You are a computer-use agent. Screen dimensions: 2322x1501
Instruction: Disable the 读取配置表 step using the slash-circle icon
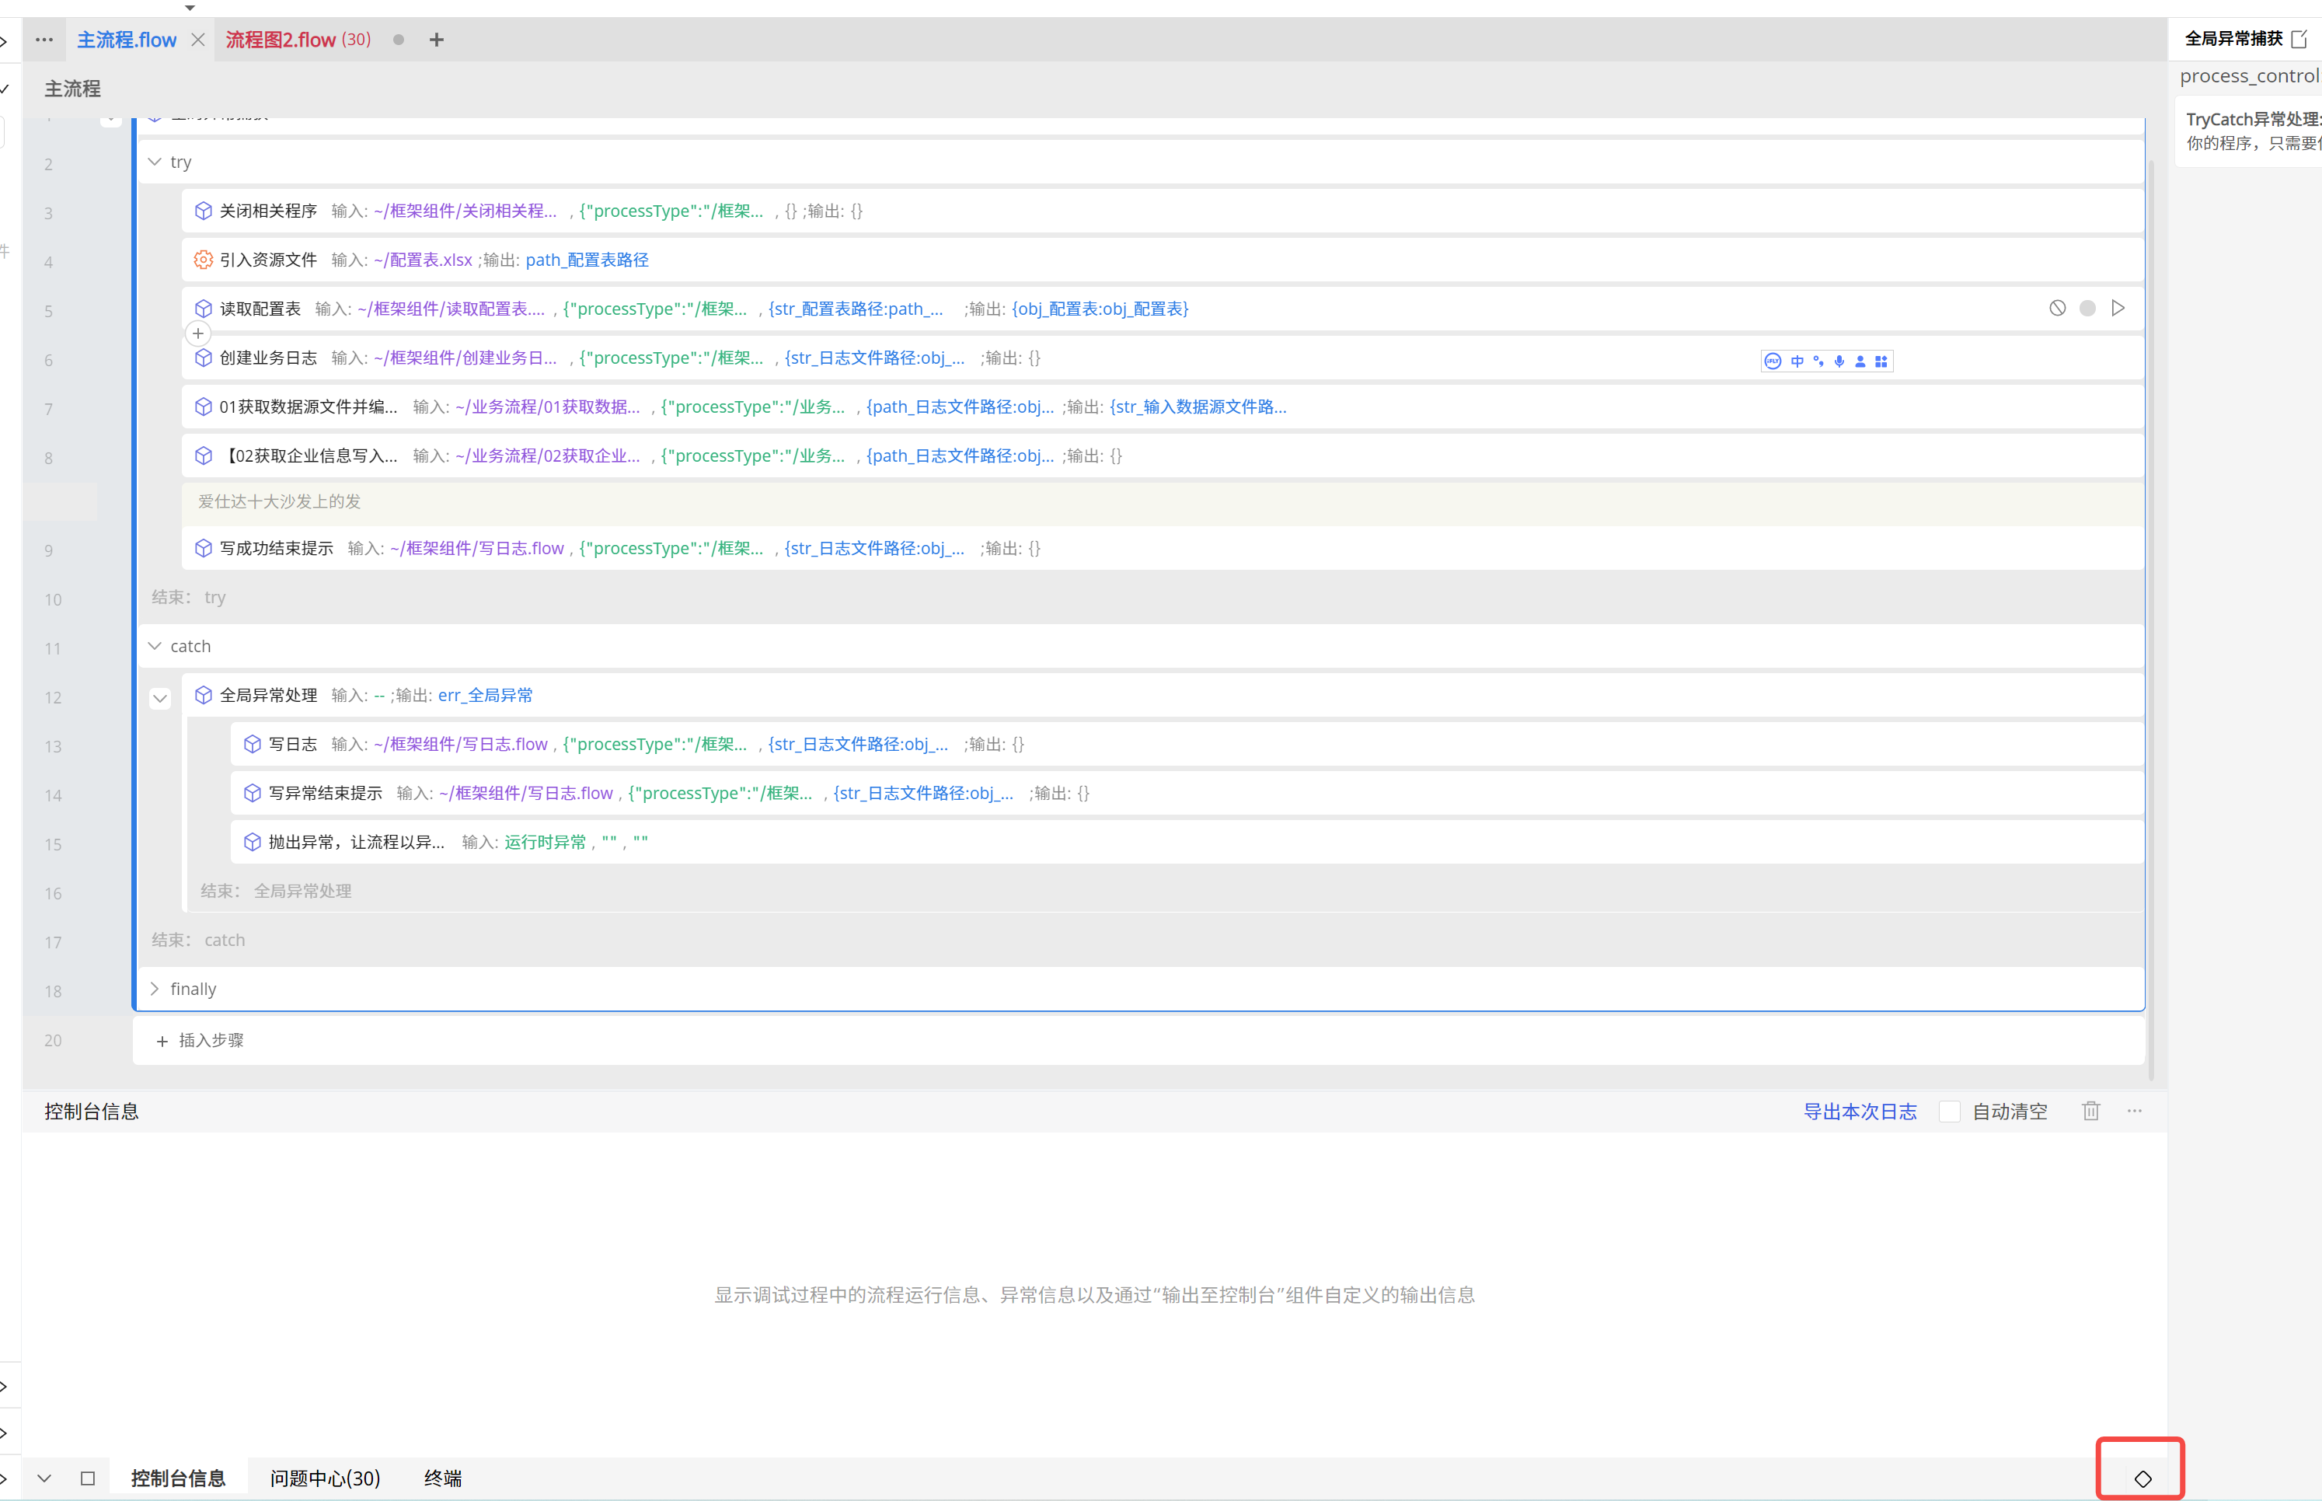pyautogui.click(x=2057, y=308)
